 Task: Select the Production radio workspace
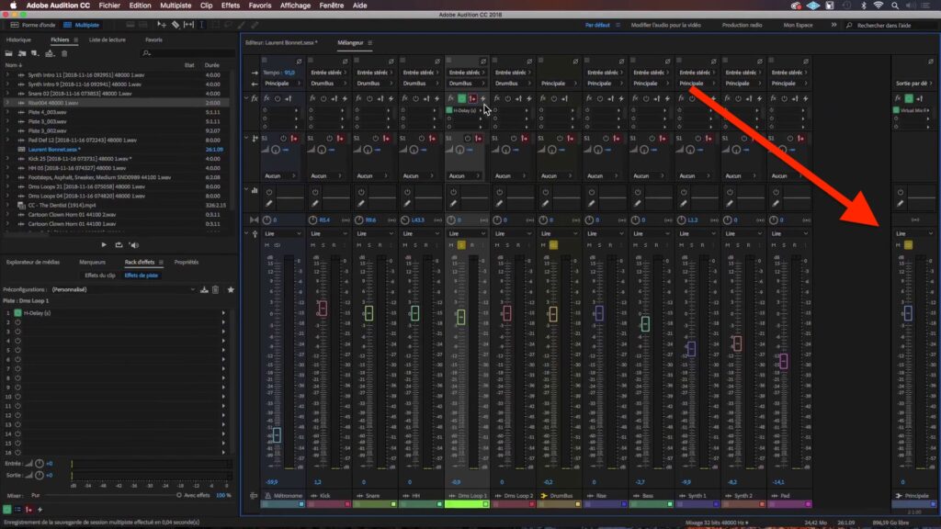742,25
